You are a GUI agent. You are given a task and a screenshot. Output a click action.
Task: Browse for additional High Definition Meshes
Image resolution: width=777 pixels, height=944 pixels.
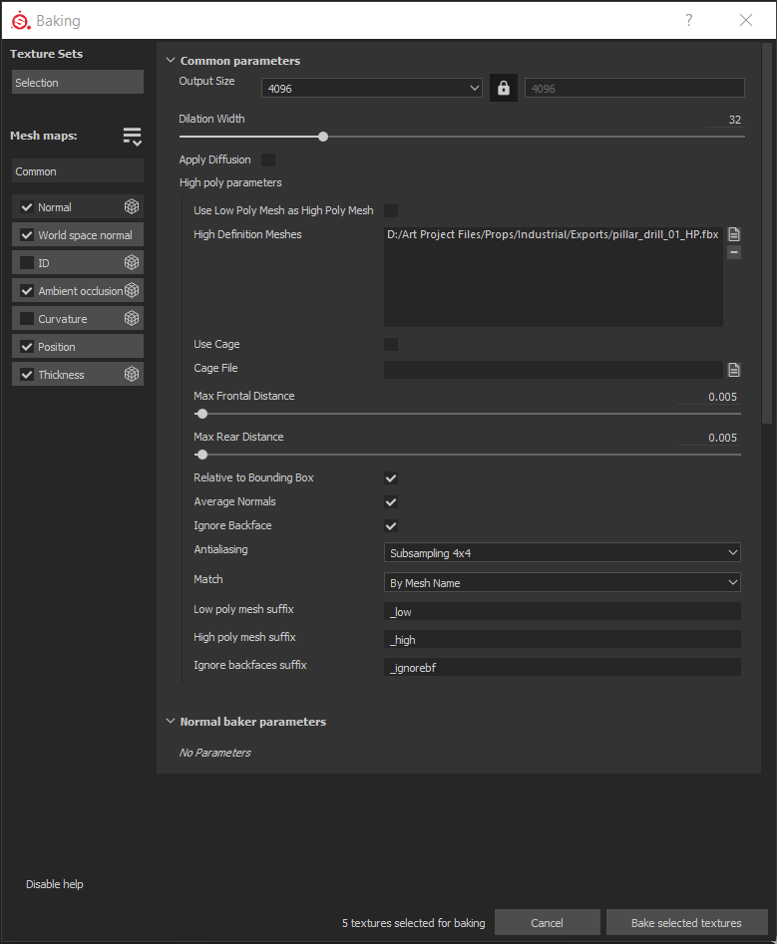tap(734, 233)
